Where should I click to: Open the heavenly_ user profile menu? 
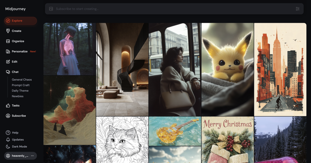pos(20,156)
